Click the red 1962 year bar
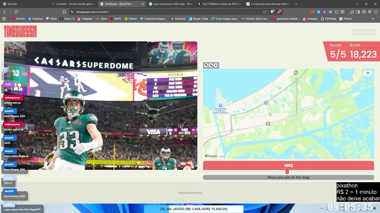Screen dimensions: 380x213 pyautogui.click(x=288, y=165)
